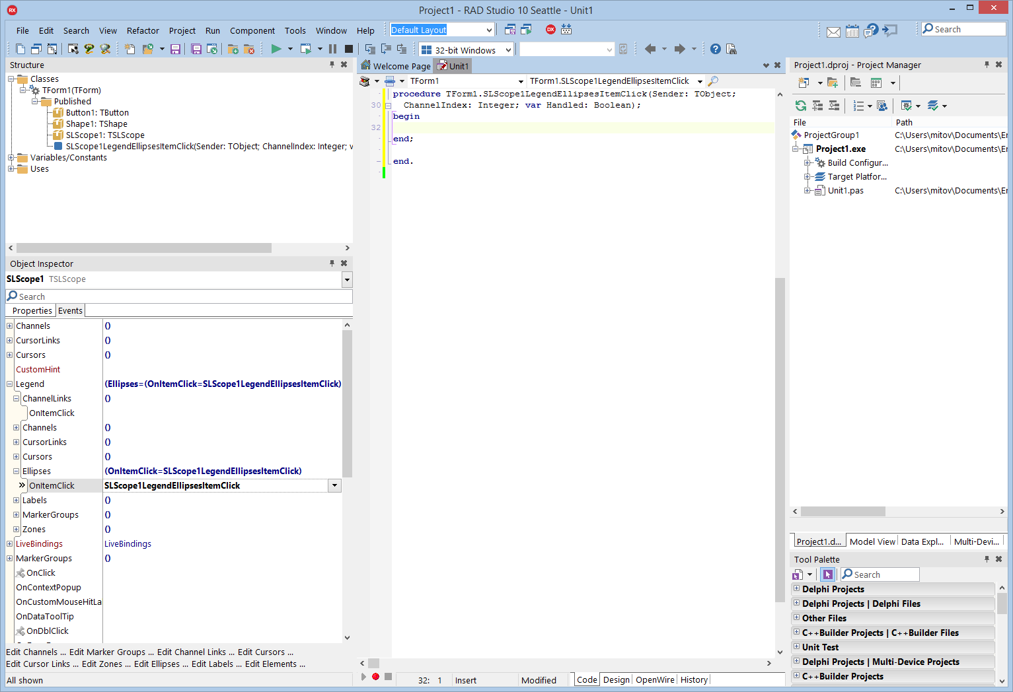Save the current unit with the Save icon

[x=175, y=49]
